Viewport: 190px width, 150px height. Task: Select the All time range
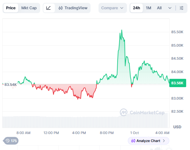click(x=159, y=8)
